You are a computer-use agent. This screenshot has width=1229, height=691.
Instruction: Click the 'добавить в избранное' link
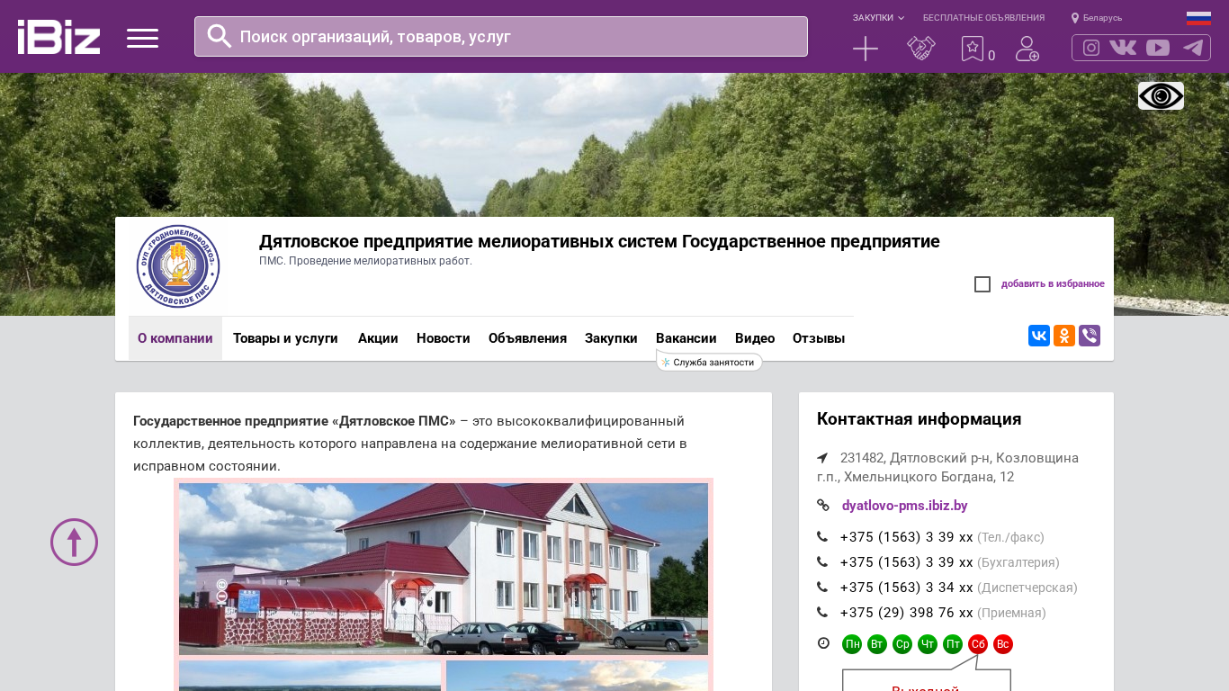click(x=1053, y=284)
